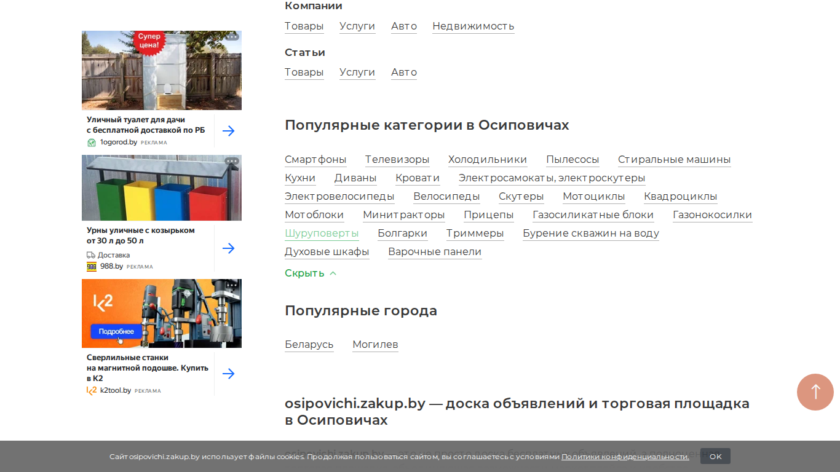Open Товары under Статьи
Viewport: 840px width, 472px height.
(x=304, y=72)
